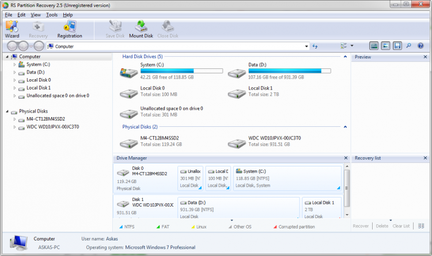Click the Computer address bar field
432x256 pixels.
[x=178, y=46]
